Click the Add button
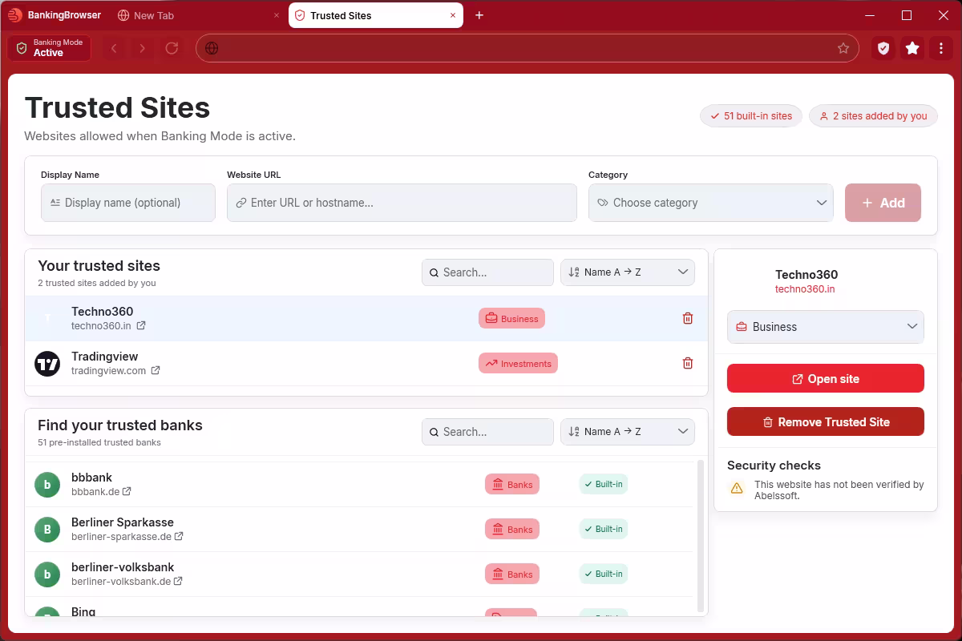This screenshot has width=962, height=641. (x=883, y=203)
